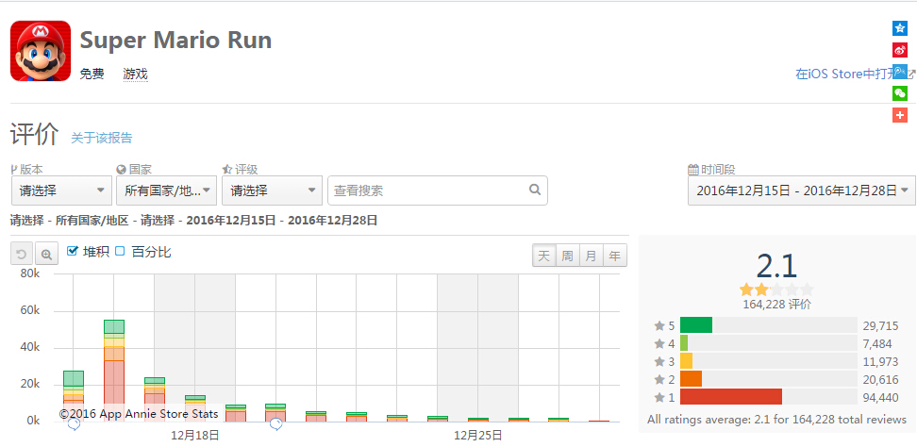Click the 5-star green rating bar
This screenshot has width=917, height=447.
[696, 325]
